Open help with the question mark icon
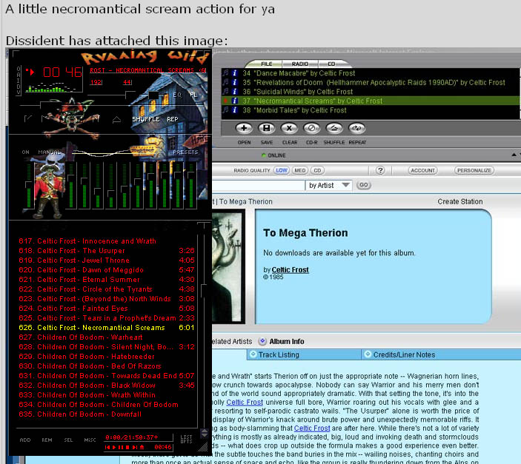 click(x=379, y=170)
